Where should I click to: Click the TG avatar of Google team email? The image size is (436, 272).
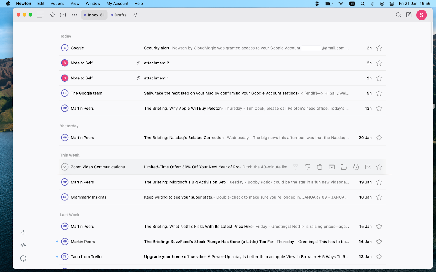click(65, 93)
